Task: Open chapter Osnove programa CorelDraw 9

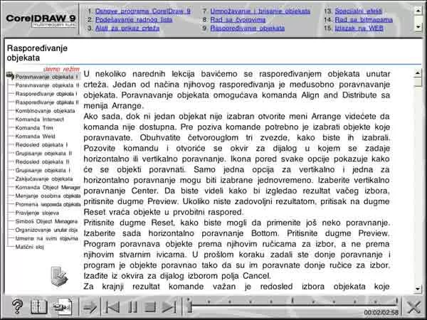Action: click(x=143, y=11)
